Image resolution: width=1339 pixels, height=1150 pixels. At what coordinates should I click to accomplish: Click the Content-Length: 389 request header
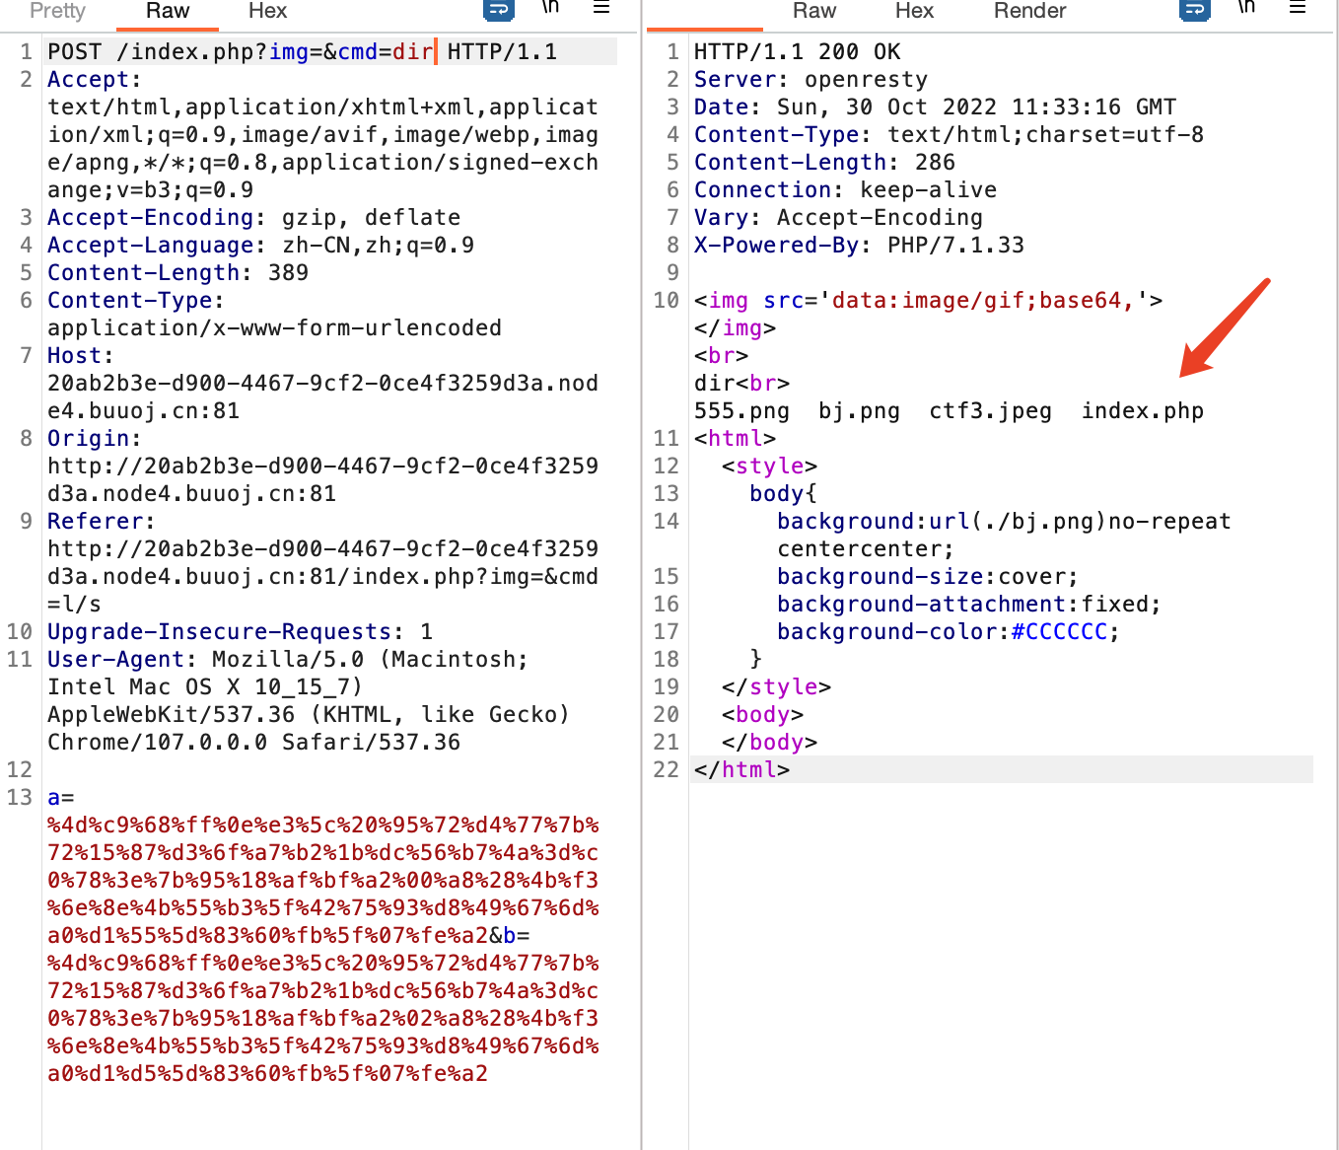[x=177, y=272]
